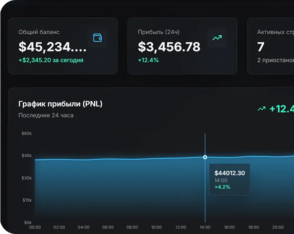The width and height of the screenshot is (294, 234).
Task: Open the Общий баланс card
Action: pos(63,46)
